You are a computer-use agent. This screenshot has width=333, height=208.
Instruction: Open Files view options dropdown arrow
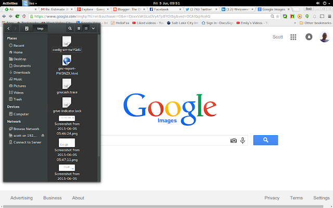(x=93, y=29)
